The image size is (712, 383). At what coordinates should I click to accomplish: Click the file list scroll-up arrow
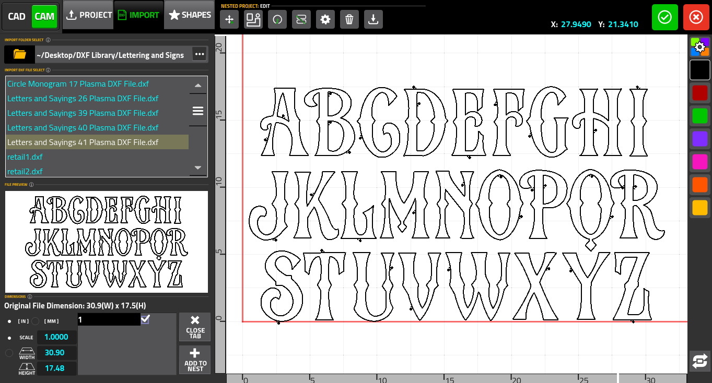click(198, 86)
